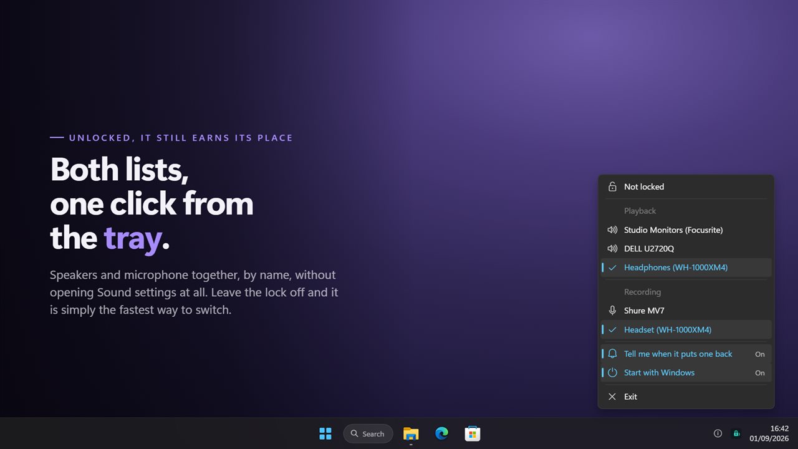Select DELL U2720Q as playback device
798x449 pixels.
point(686,249)
